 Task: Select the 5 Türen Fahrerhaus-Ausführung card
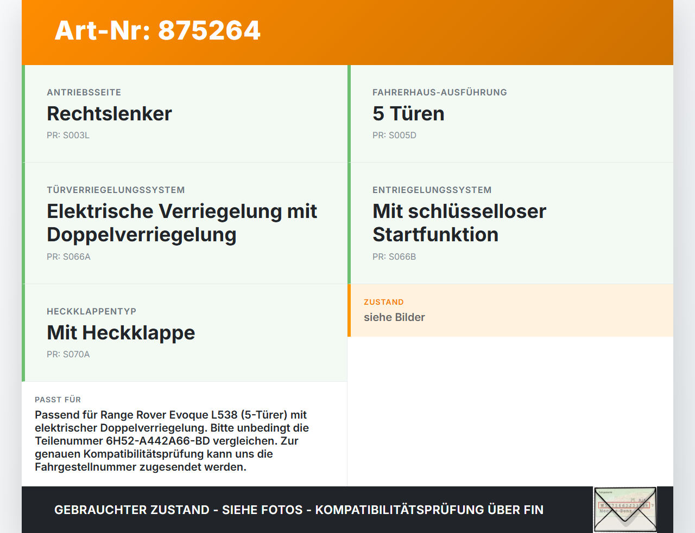point(510,114)
